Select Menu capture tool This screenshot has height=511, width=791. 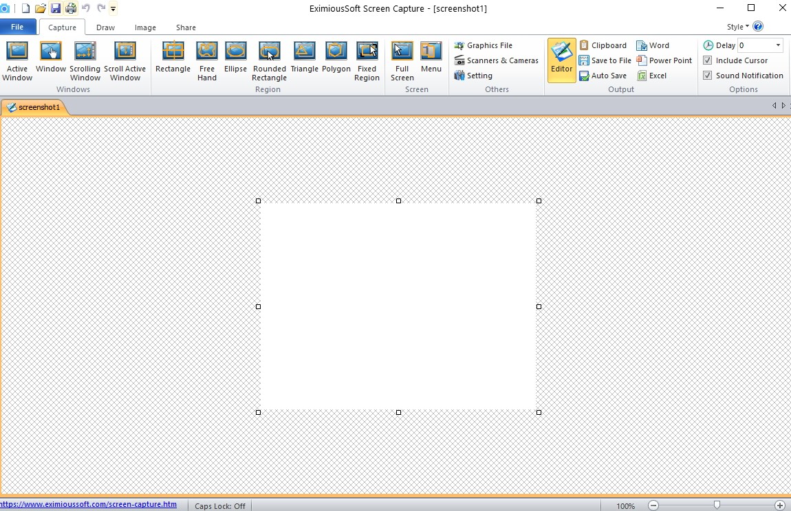coord(431,57)
